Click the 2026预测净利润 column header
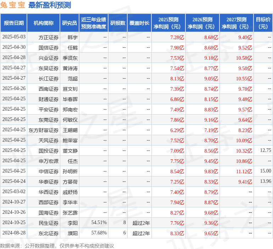The image size is (273, 249). [202, 23]
